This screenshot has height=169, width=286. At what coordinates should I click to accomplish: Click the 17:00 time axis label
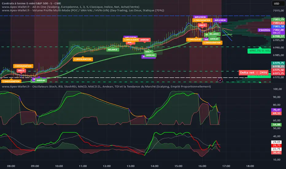tap(226, 166)
